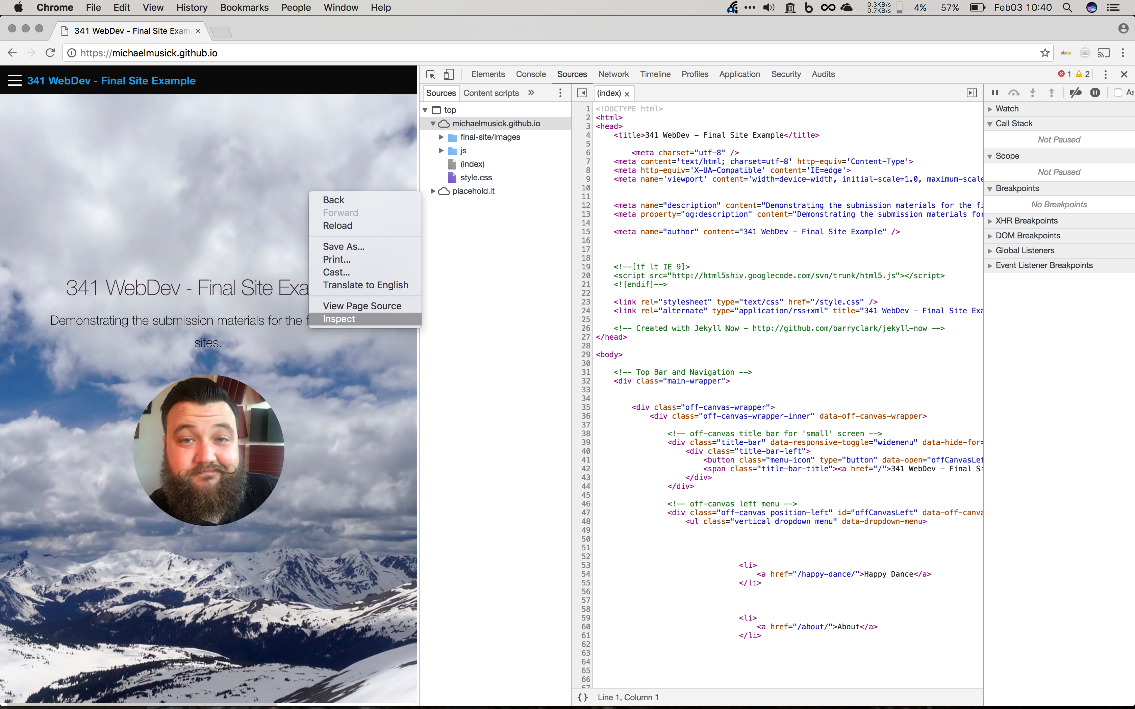Select Inspect in context menu

coord(338,319)
